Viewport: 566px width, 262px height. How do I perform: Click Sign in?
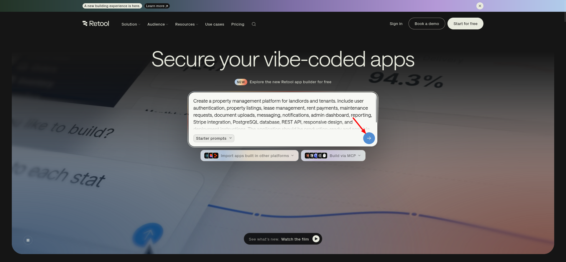tap(396, 24)
